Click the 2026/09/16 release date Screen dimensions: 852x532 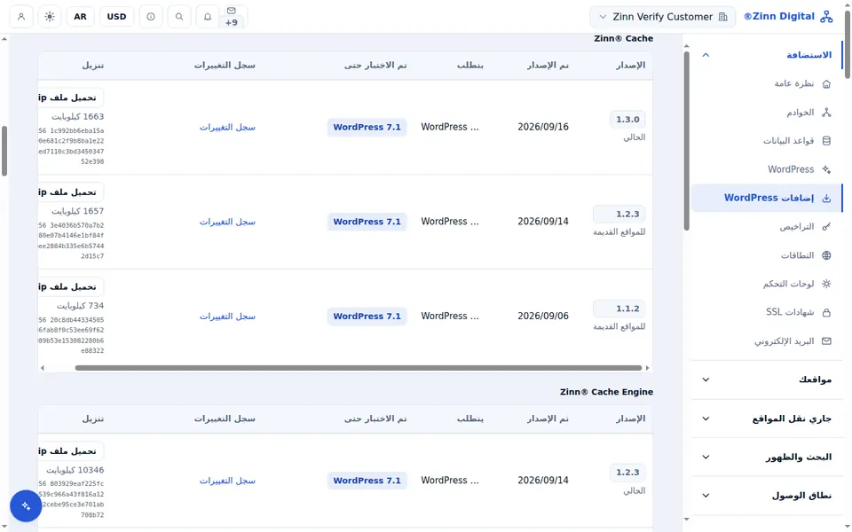click(x=543, y=127)
